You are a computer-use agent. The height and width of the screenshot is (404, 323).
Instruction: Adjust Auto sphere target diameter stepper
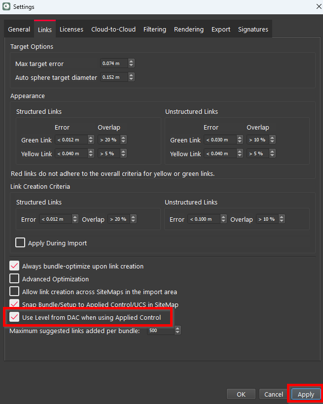131,77
